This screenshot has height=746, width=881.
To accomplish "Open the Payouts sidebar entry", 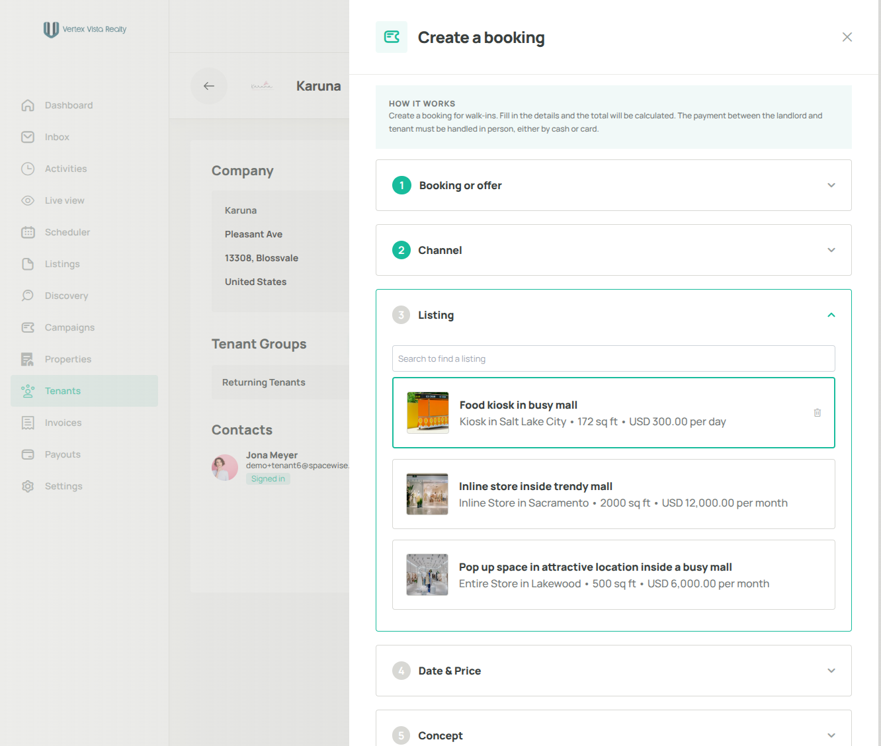I will 85,454.
